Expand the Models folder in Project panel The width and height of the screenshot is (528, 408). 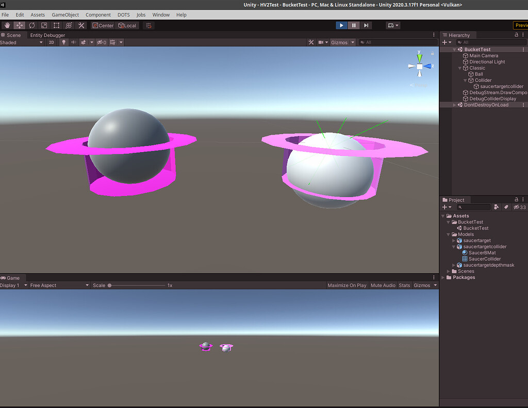(x=448, y=234)
